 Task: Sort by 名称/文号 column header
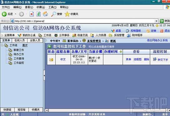coord(79,52)
